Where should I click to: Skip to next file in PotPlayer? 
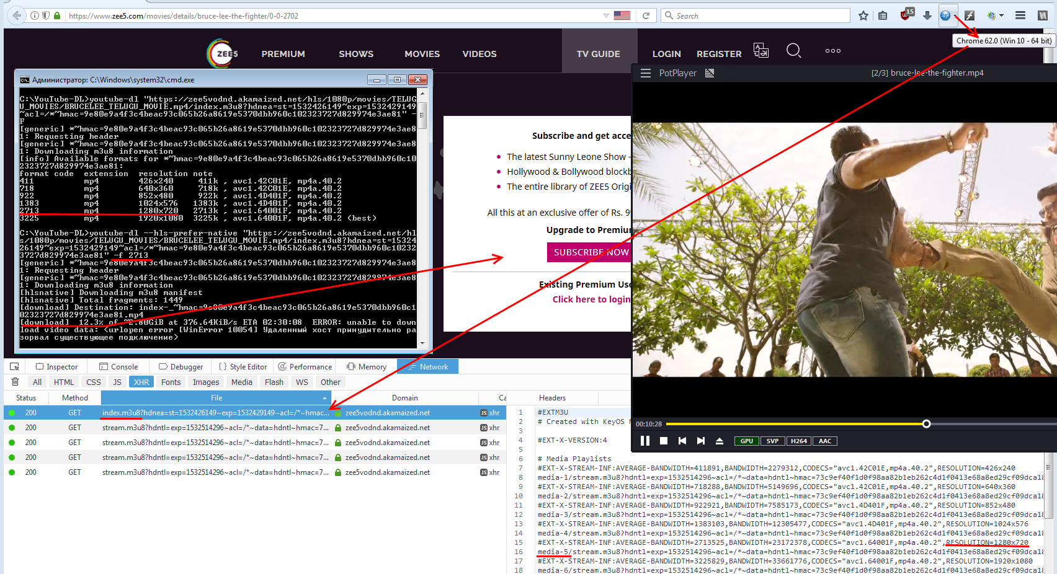pos(701,441)
